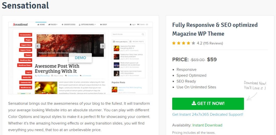Expand the Pages dropdown in the preview navigation
Screen dimensions: 276x135
coord(53,25)
